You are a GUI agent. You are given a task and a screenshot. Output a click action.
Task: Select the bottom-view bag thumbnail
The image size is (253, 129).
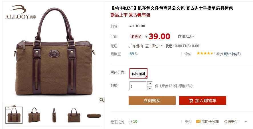tap(94, 116)
